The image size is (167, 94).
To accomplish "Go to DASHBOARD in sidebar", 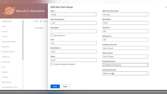I will pos(7,21).
